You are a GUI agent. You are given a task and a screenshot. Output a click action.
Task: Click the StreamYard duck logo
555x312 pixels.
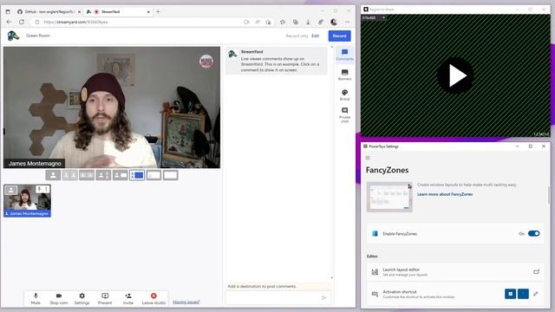[x=13, y=36]
